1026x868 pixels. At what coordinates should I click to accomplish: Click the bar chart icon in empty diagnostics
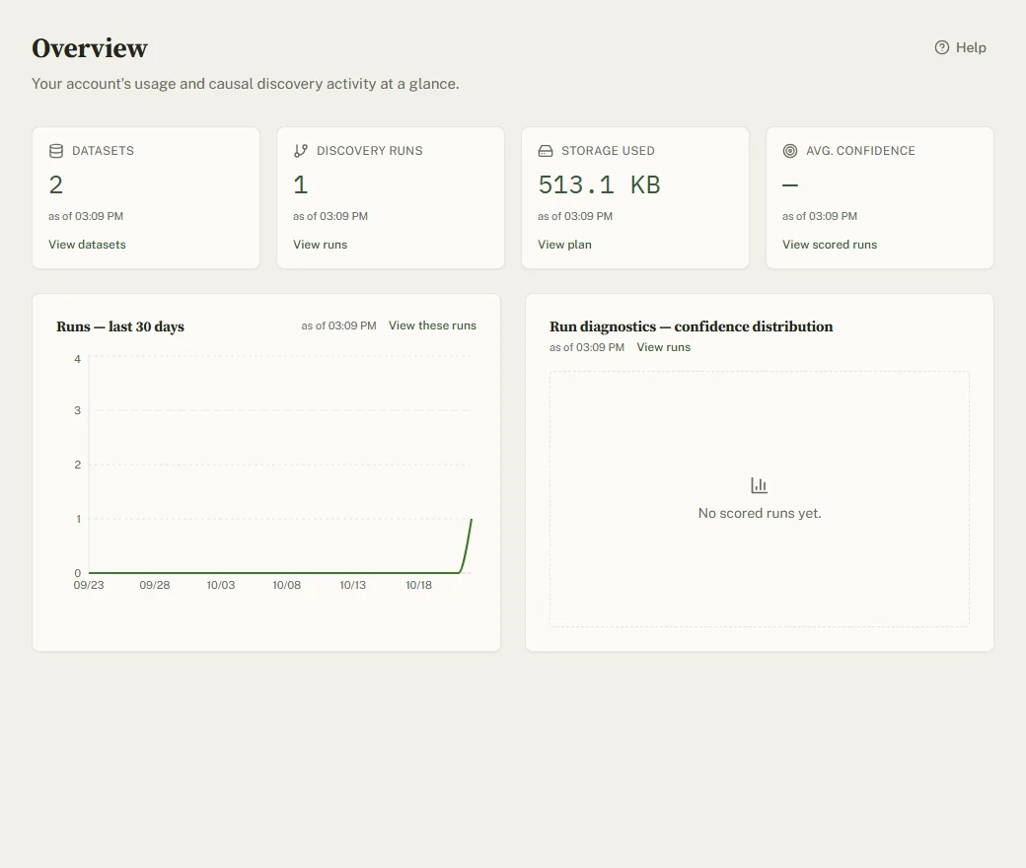click(759, 485)
